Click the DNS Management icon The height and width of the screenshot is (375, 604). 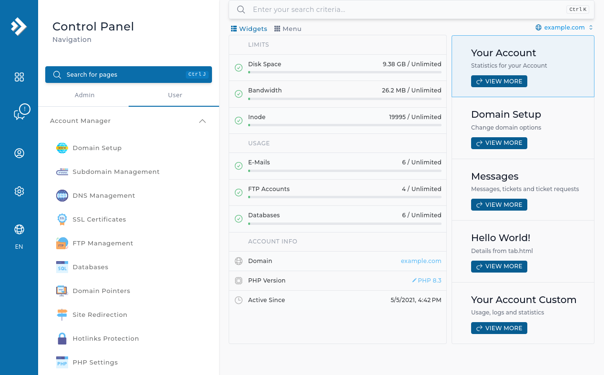pos(62,196)
